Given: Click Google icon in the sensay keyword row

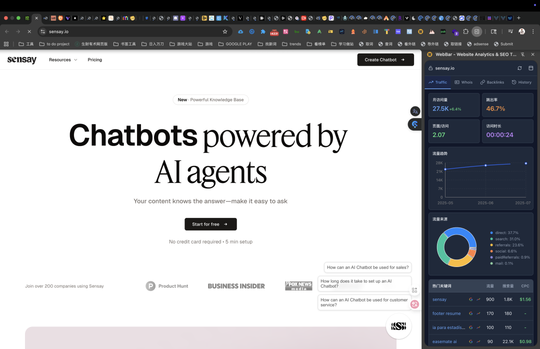Looking at the screenshot, I should pyautogui.click(x=471, y=299).
